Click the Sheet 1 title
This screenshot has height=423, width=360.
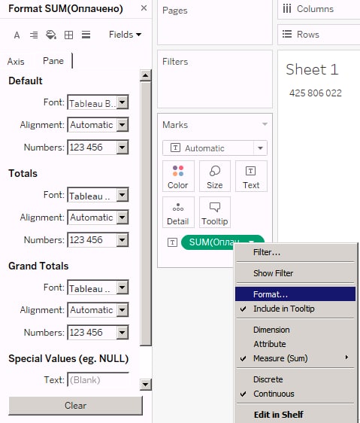(x=312, y=69)
